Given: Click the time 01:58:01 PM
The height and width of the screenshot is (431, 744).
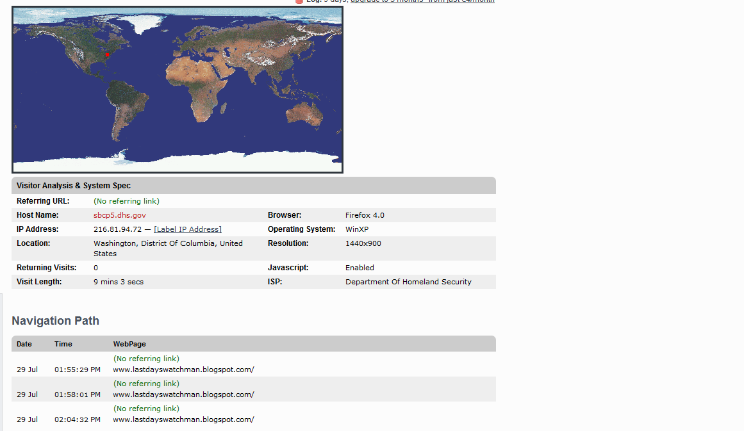Looking at the screenshot, I should coord(78,395).
